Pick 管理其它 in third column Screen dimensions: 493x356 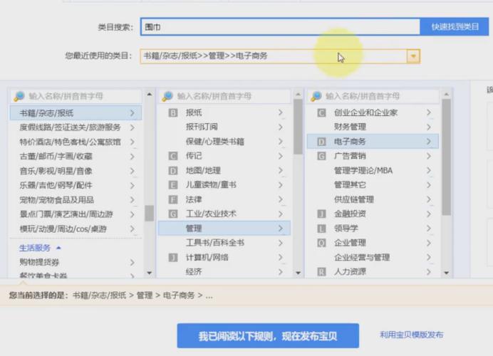click(x=373, y=184)
